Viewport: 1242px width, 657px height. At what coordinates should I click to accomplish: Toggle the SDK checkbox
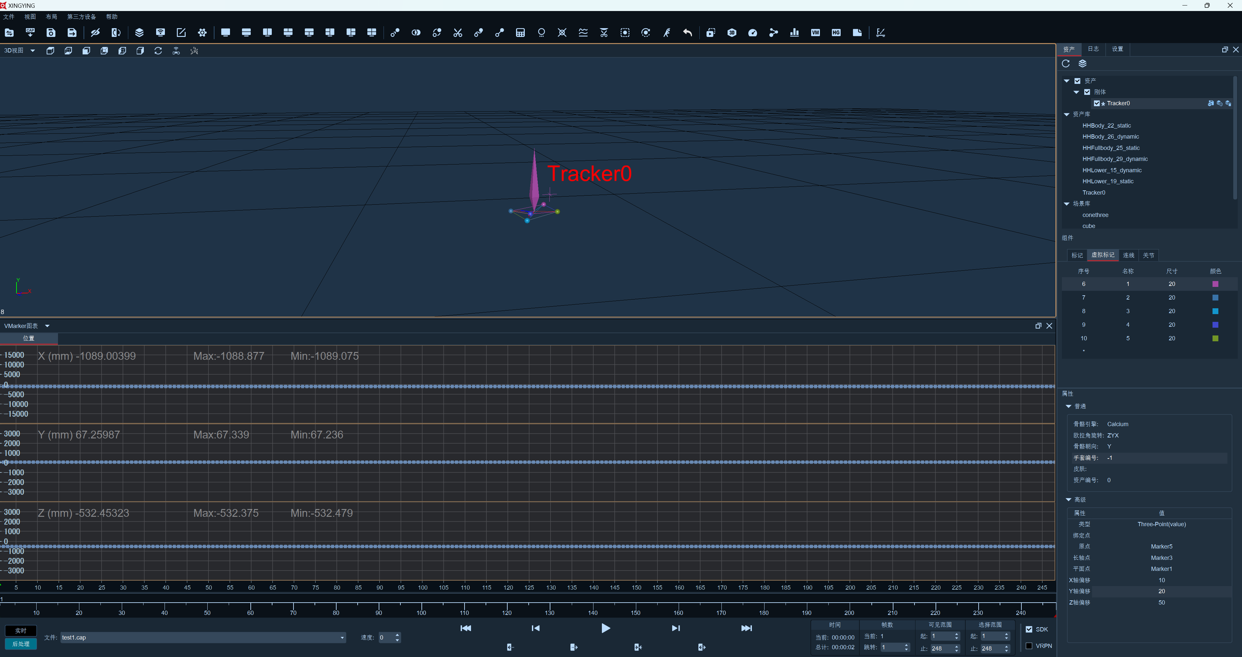tap(1029, 629)
